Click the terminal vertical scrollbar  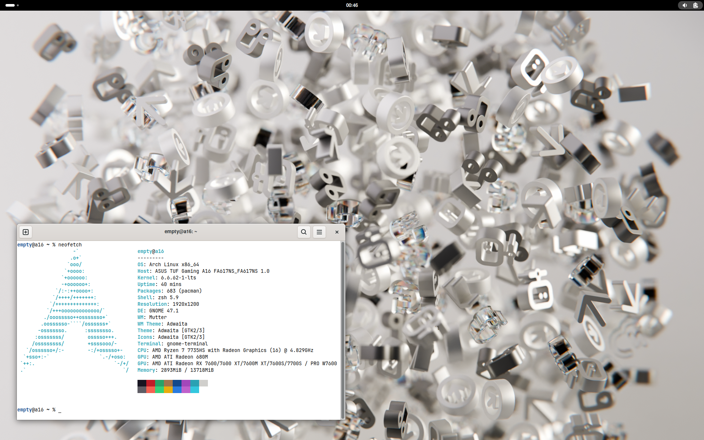click(343, 330)
